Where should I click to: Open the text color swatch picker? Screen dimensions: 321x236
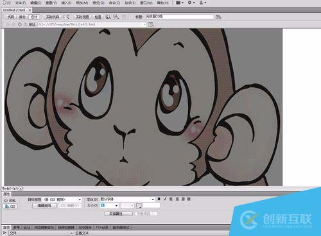coord(139,206)
